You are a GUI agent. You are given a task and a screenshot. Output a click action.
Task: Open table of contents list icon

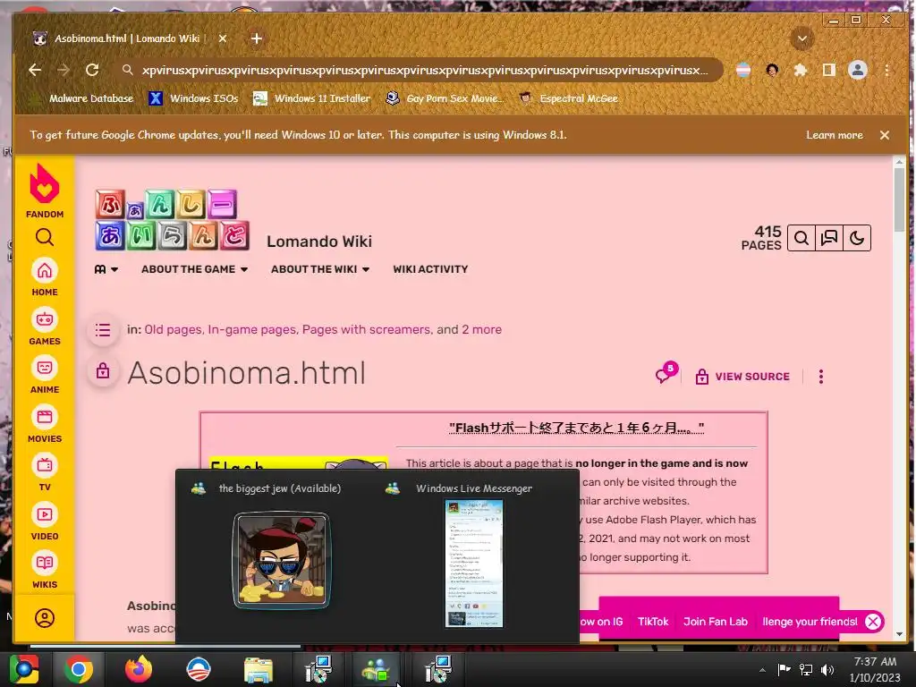103,330
